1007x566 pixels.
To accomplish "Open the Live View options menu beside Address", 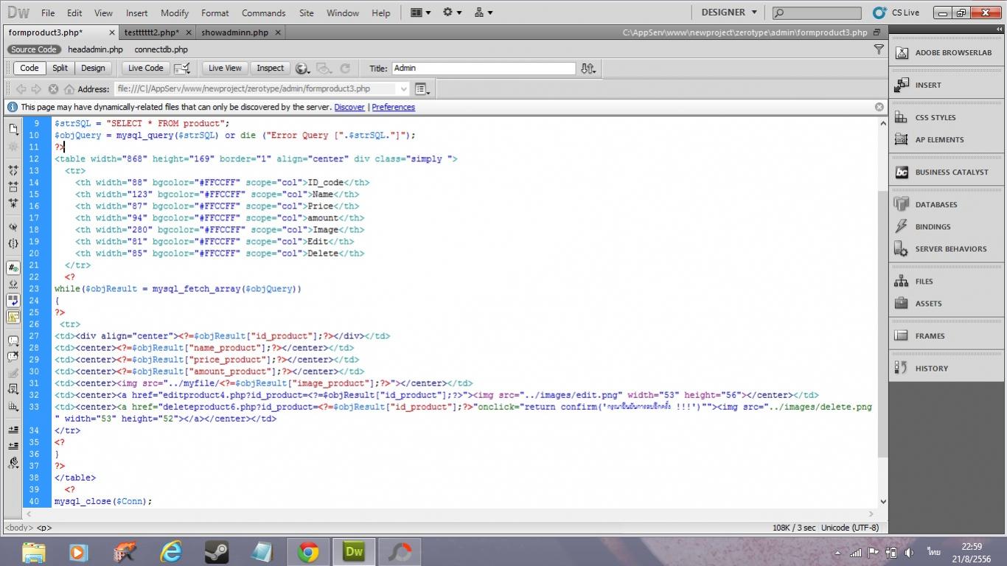I will (422, 89).
